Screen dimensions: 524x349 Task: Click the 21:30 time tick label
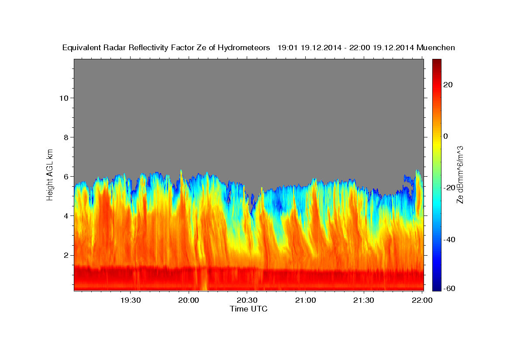point(364,300)
